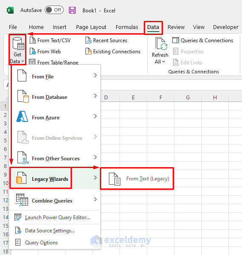
Task: Expand the From Azure submenu arrow
Action: (95, 116)
